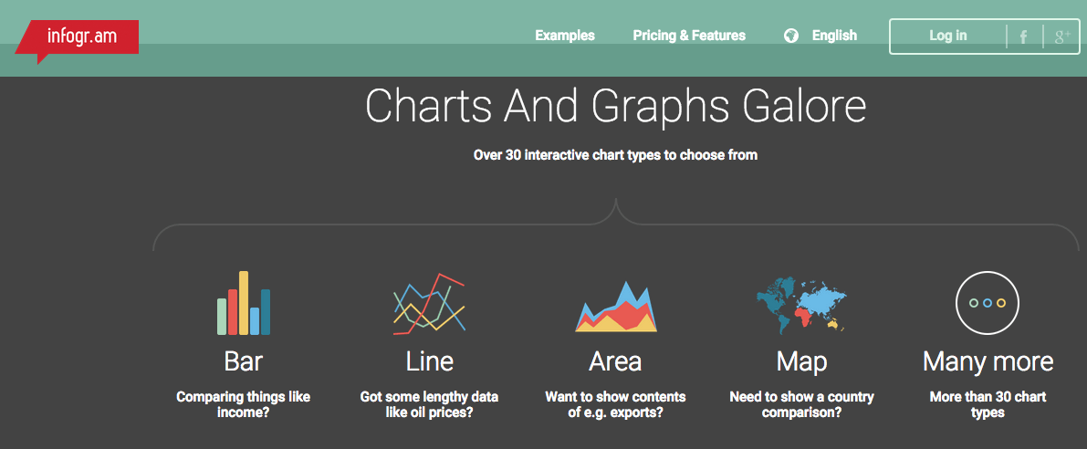1087x449 pixels.
Task: Open the three-dots Many more icon
Action: click(x=987, y=303)
